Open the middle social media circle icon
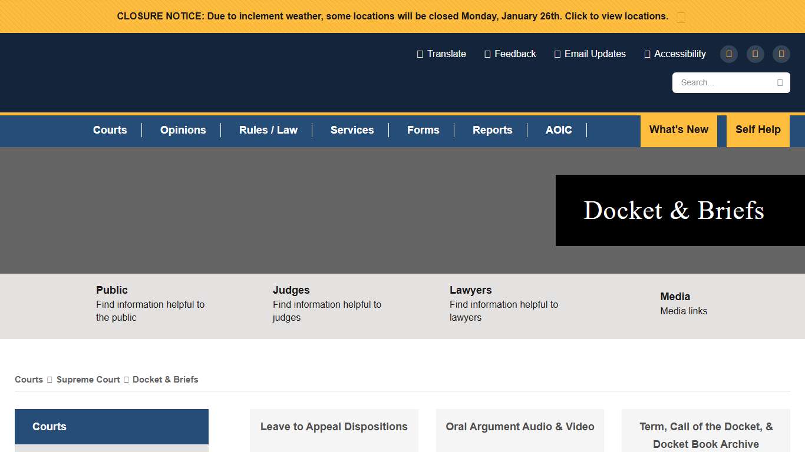This screenshot has width=805, height=452. (755, 54)
